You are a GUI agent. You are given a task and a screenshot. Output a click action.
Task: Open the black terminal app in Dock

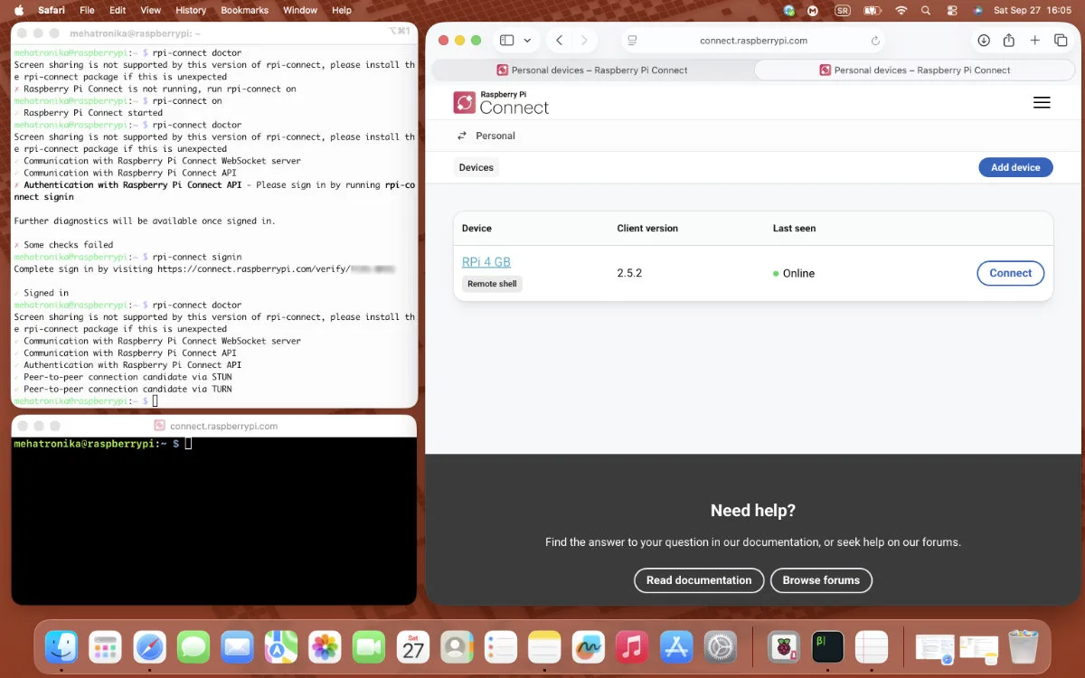coord(828,647)
